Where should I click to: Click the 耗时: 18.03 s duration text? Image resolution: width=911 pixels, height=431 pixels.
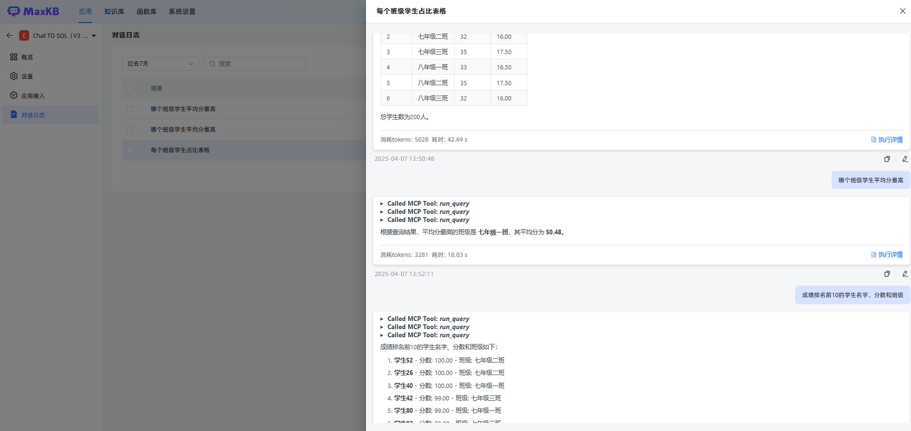[450, 255]
